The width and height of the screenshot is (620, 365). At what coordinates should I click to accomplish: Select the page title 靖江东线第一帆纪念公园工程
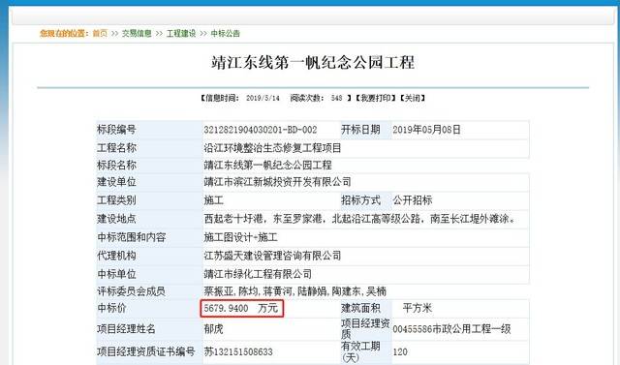tap(313, 62)
